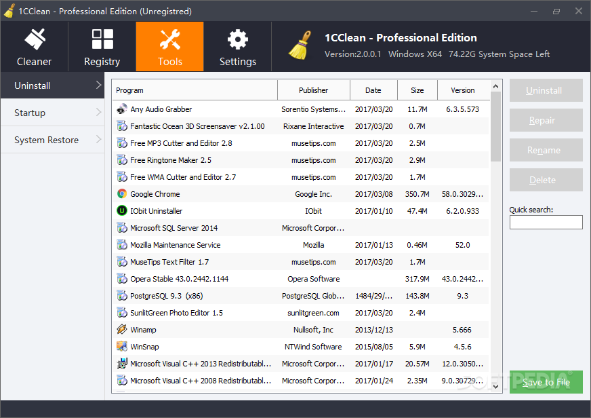The height and width of the screenshot is (418, 591).
Task: Minimize the 1CClean window
Action: pos(534,12)
